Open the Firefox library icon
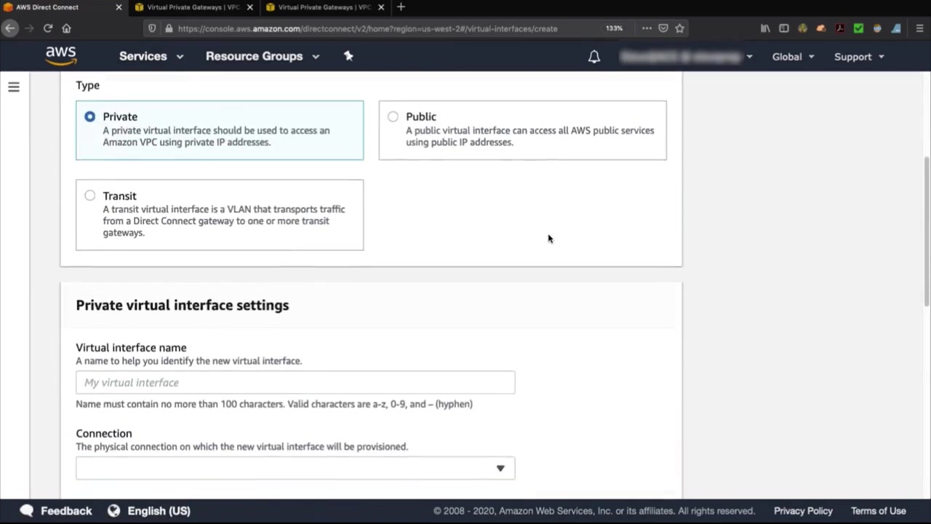This screenshot has height=524, width=931. point(765,28)
